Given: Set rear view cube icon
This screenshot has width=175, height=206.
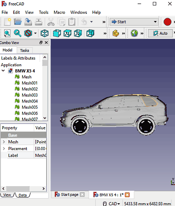Looking at the screenshot, I should tap(90, 33).
